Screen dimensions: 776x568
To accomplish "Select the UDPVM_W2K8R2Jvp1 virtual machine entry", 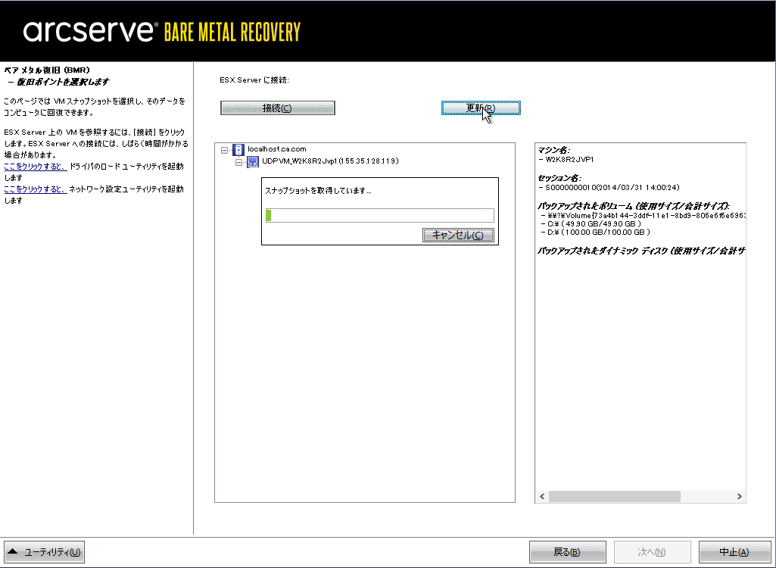I will 330,161.
